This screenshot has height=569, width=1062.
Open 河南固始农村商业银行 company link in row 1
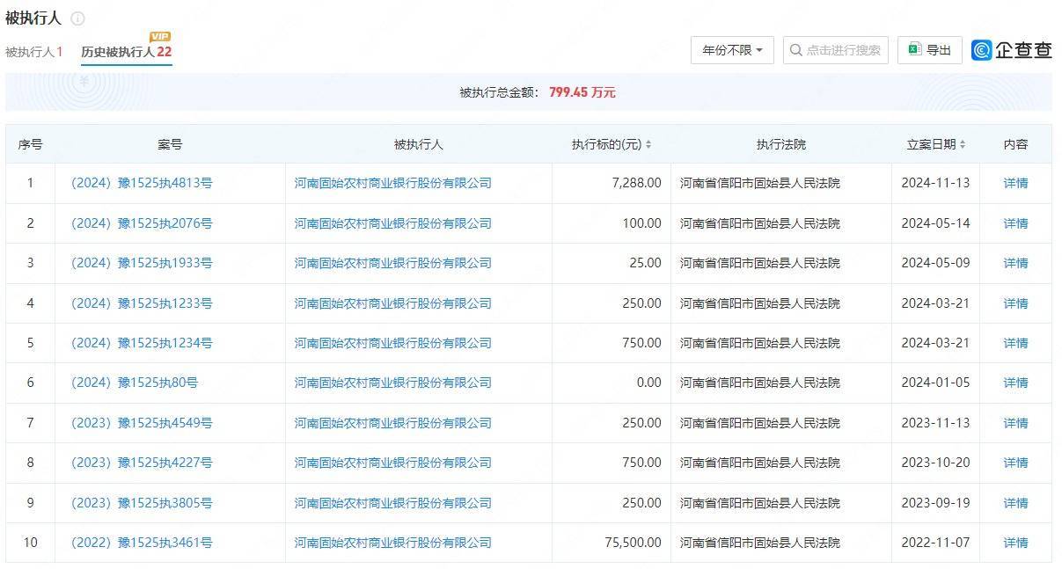pos(393,183)
